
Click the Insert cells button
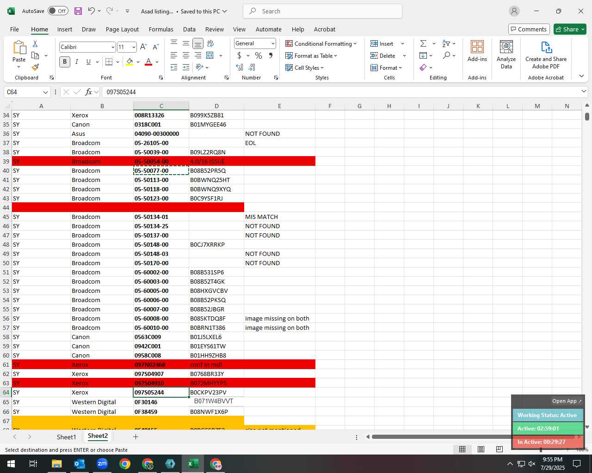(x=382, y=43)
